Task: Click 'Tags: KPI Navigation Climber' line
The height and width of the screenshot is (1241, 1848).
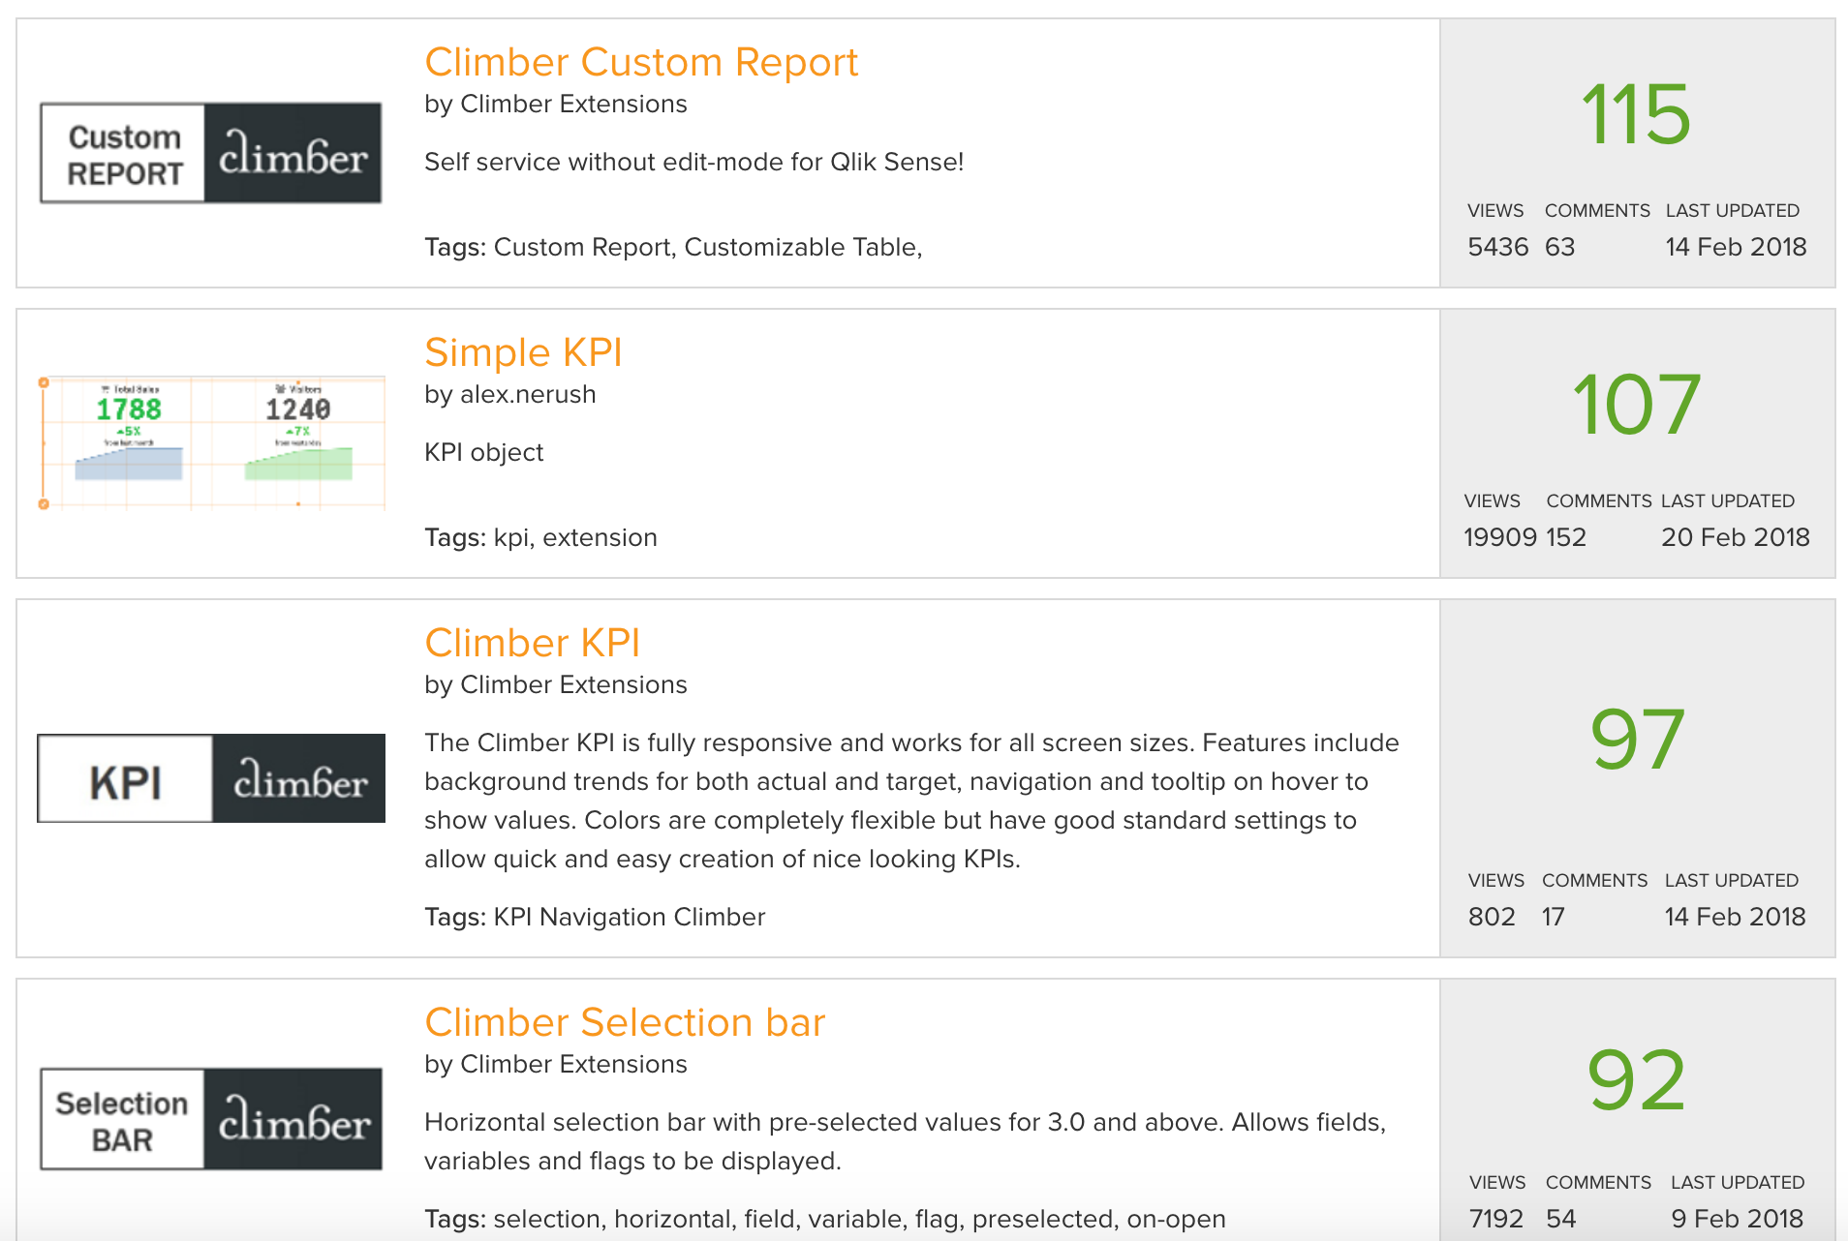Action: pyautogui.click(x=595, y=918)
